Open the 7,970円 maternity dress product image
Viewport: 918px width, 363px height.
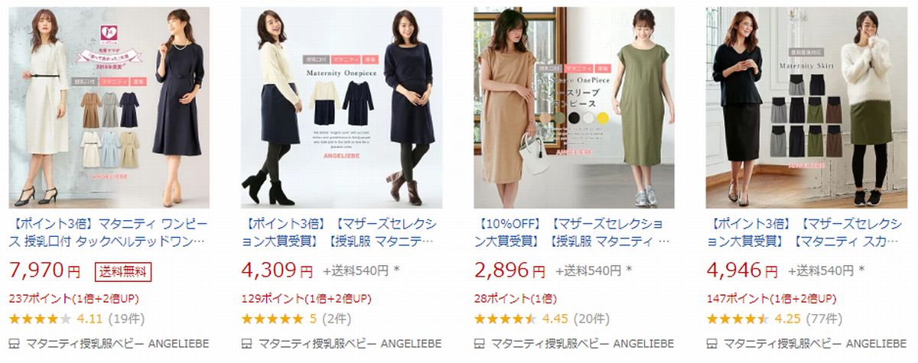click(x=109, y=108)
